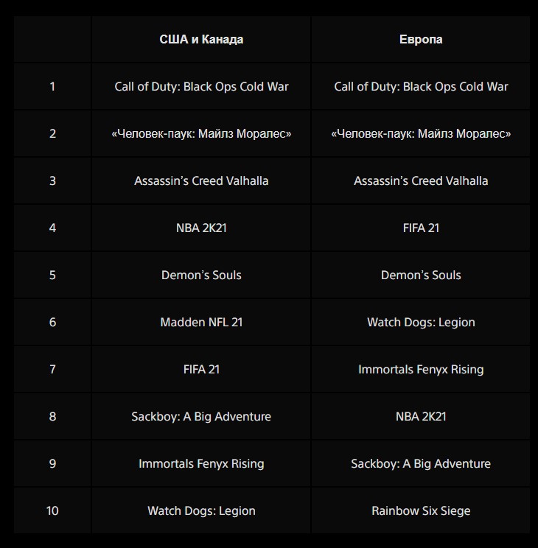Click Demon's Souls in США и Канада column
Image resolution: width=538 pixels, height=548 pixels.
[201, 275]
